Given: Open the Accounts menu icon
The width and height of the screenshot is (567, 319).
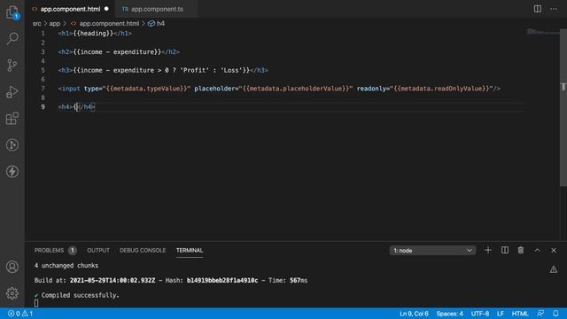Looking at the screenshot, I should tap(12, 267).
